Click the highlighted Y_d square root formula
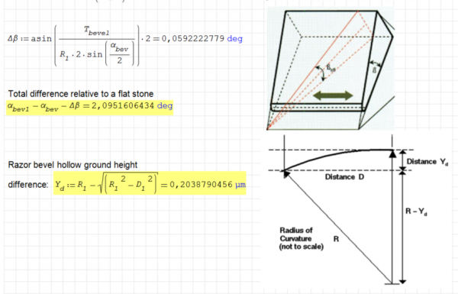Screen dimensions: 458x294 pos(150,183)
